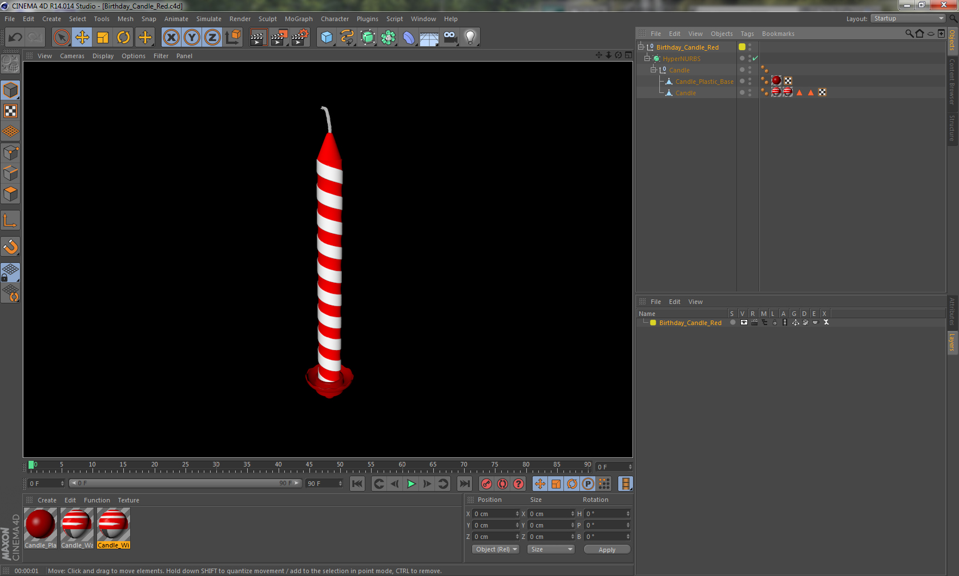
Task: Click the Rotation H input field
Action: point(607,514)
